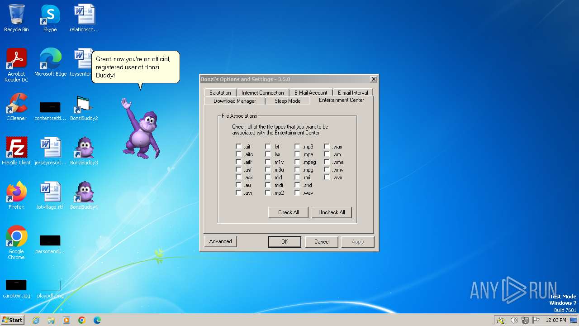Open the BonziBuddy2 shortcut

(x=84, y=107)
